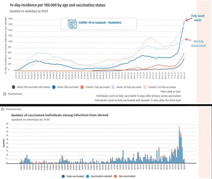This screenshot has width=212, height=179.
Task: Toggle Children fully vaccinated orange legend dot
Action: 82,87
